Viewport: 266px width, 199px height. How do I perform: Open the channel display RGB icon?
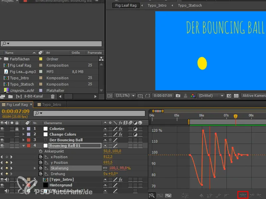coord(193,96)
